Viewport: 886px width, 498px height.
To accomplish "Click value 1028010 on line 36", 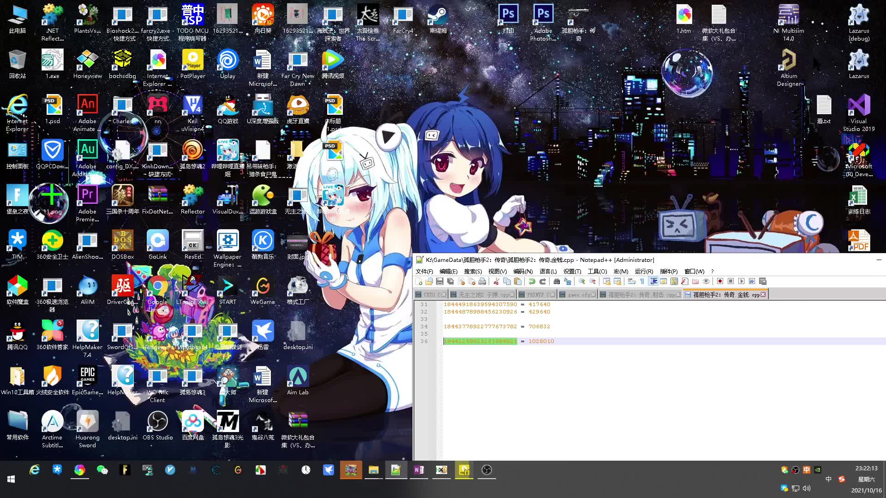I will click(541, 341).
